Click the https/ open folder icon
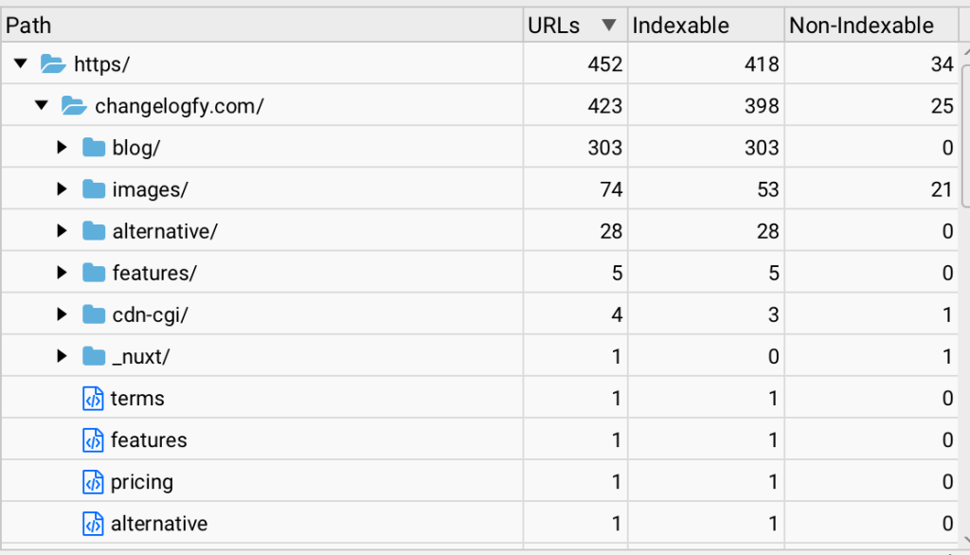 pos(53,63)
